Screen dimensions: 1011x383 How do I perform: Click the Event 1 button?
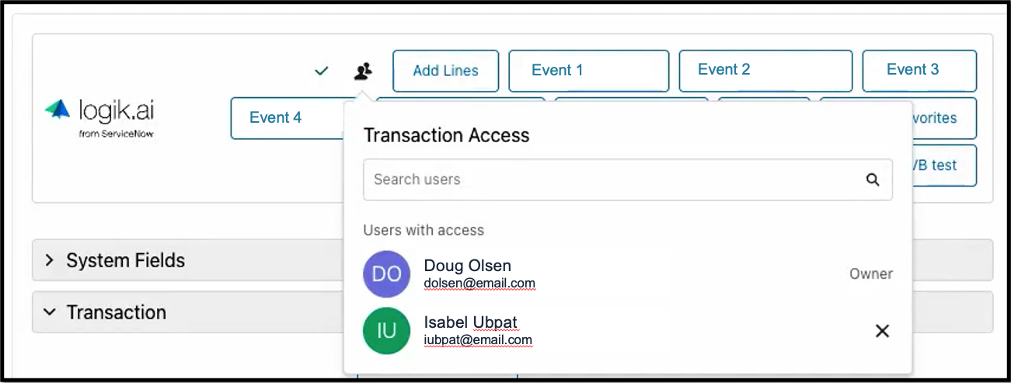(588, 71)
